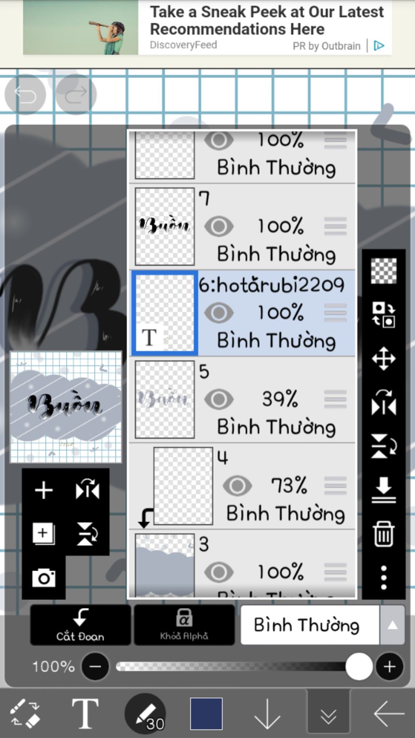Open the Bình Thường blend mode dropdown

(310, 625)
